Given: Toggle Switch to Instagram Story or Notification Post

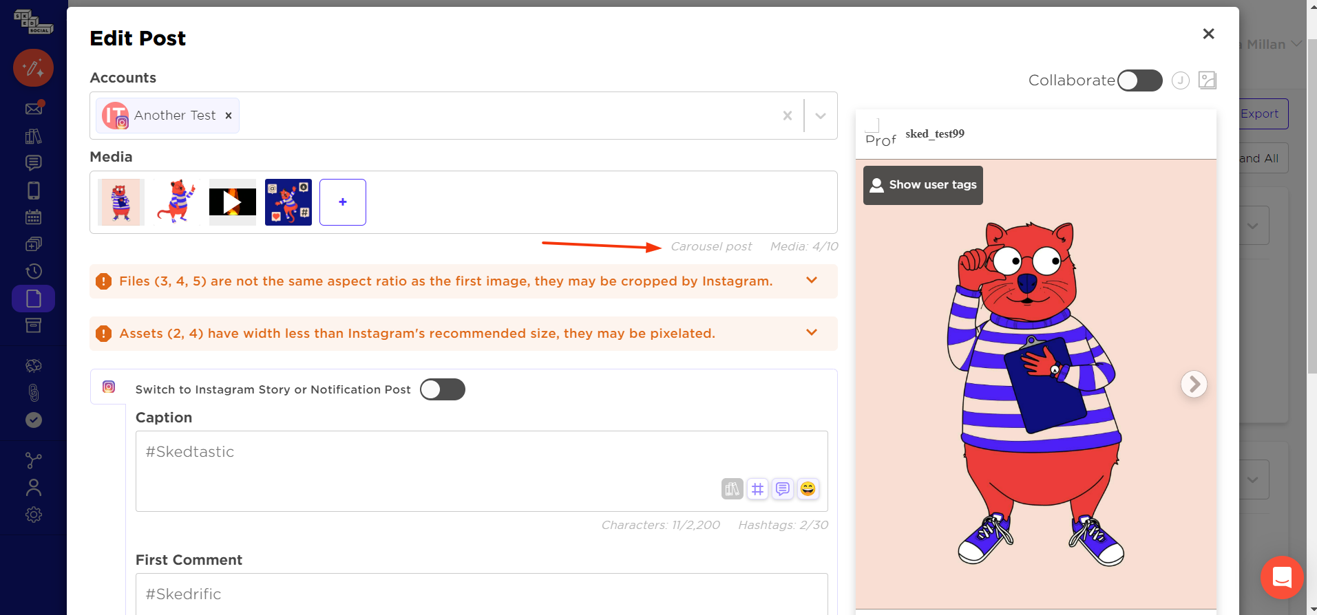Looking at the screenshot, I should tap(443, 389).
